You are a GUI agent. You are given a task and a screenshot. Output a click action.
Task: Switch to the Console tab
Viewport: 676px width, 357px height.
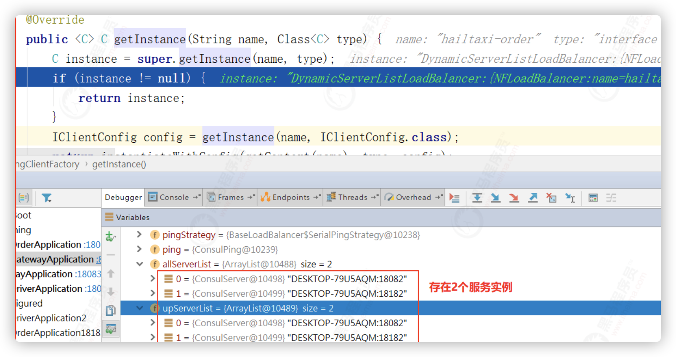click(x=174, y=197)
